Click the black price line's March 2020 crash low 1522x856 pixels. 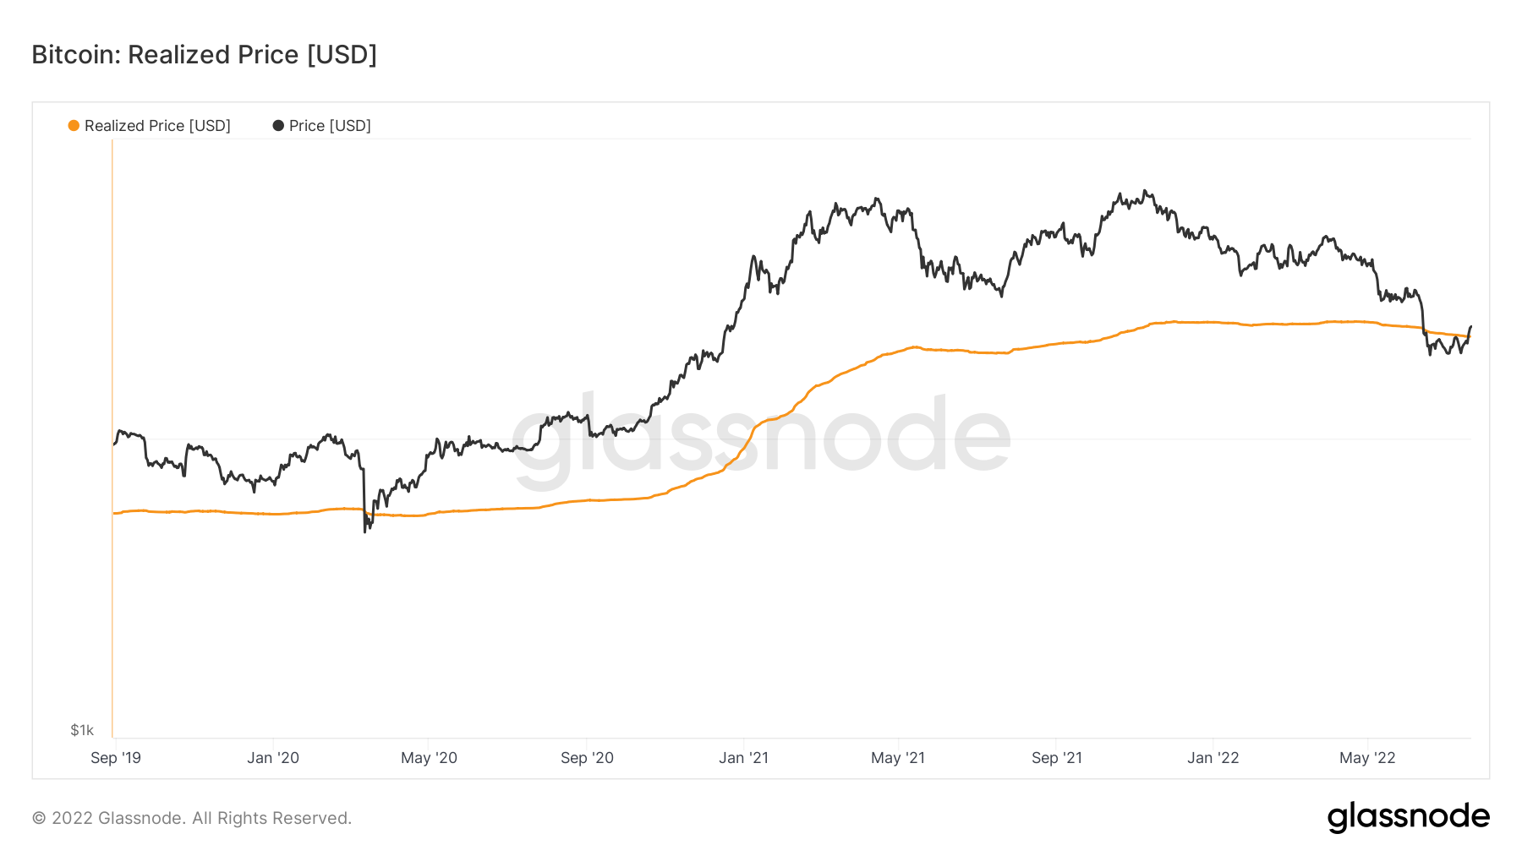(x=365, y=531)
